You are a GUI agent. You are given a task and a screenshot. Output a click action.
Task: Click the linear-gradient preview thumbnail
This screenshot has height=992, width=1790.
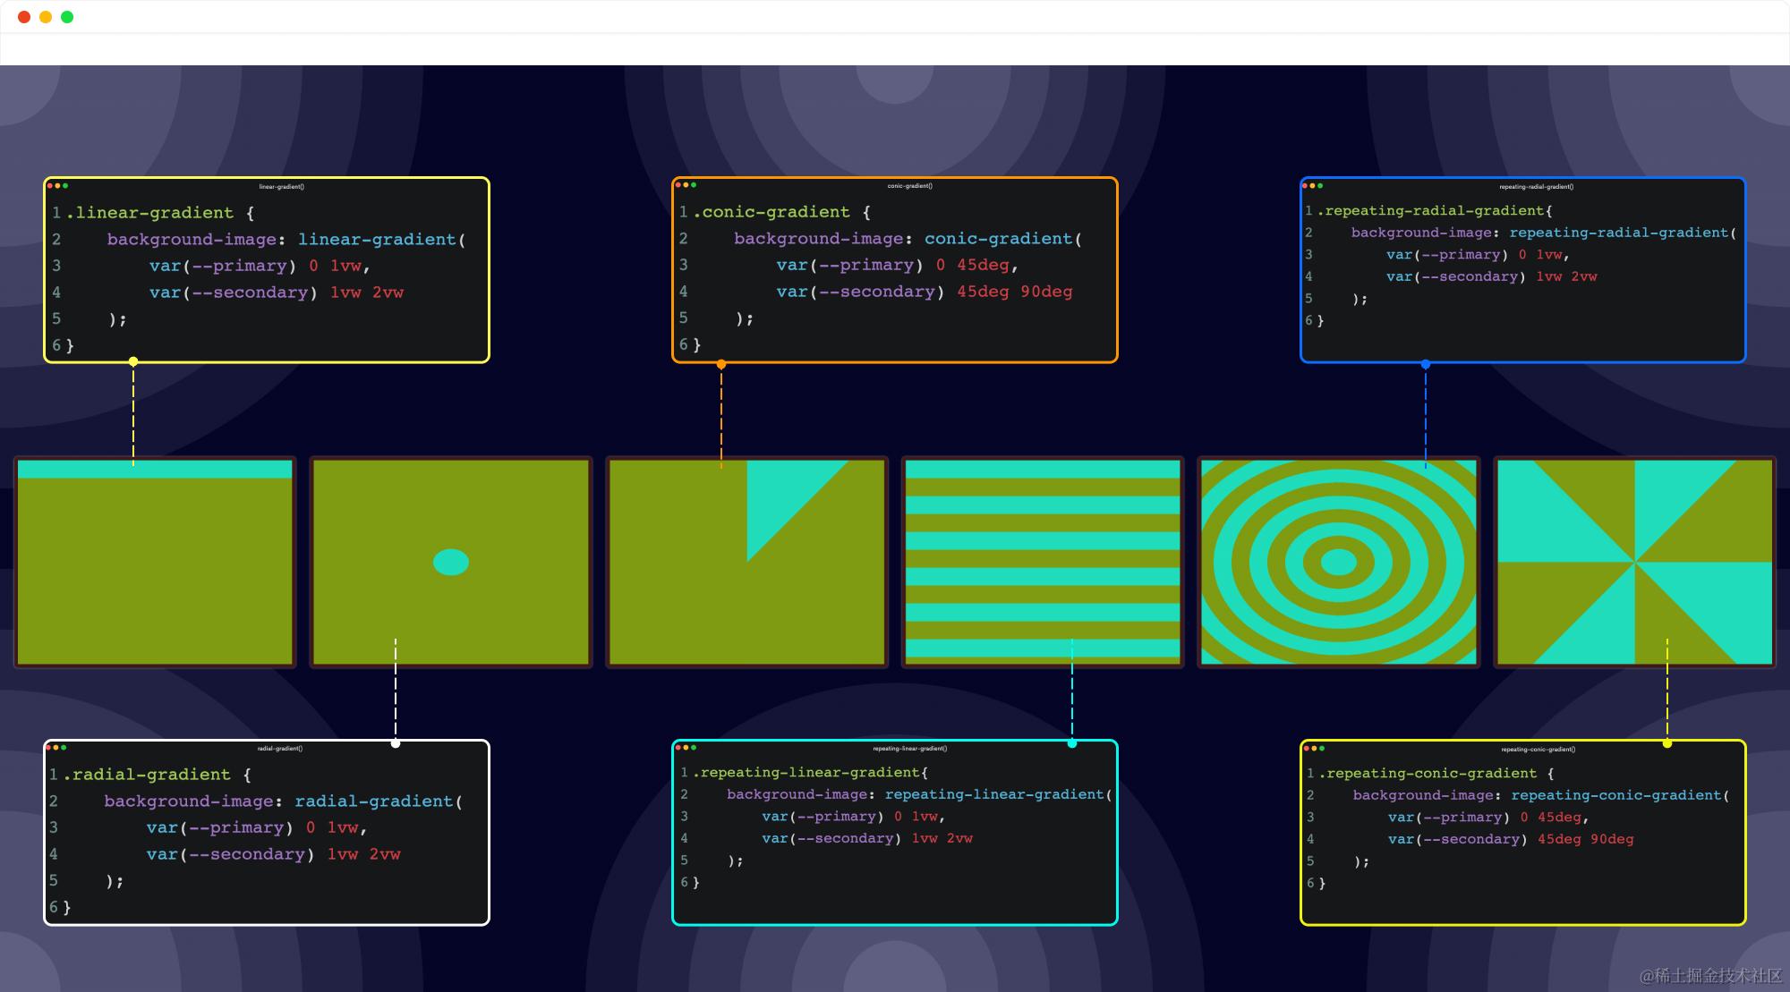point(155,562)
